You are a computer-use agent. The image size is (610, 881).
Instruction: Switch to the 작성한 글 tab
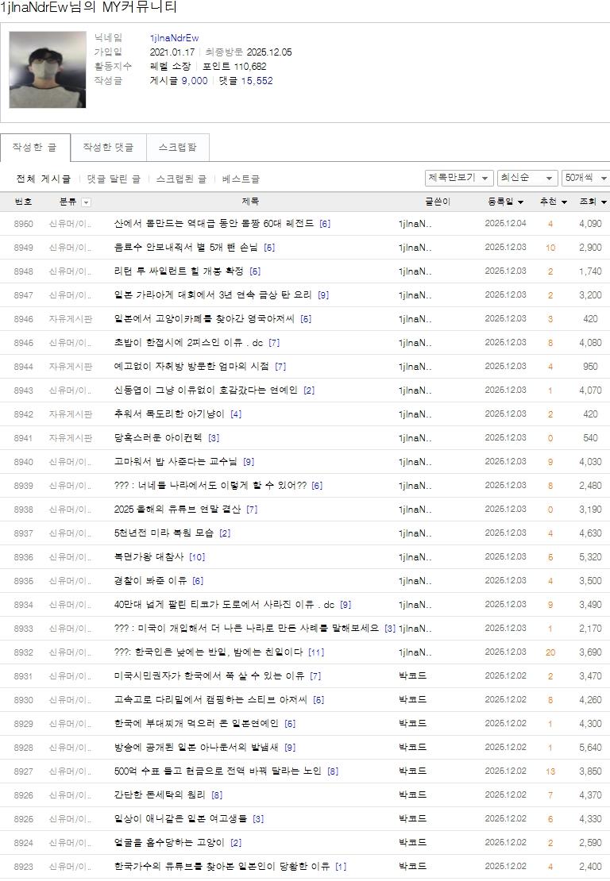35,147
